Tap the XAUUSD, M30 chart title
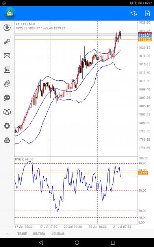The image size is (154, 247). coord(25,24)
